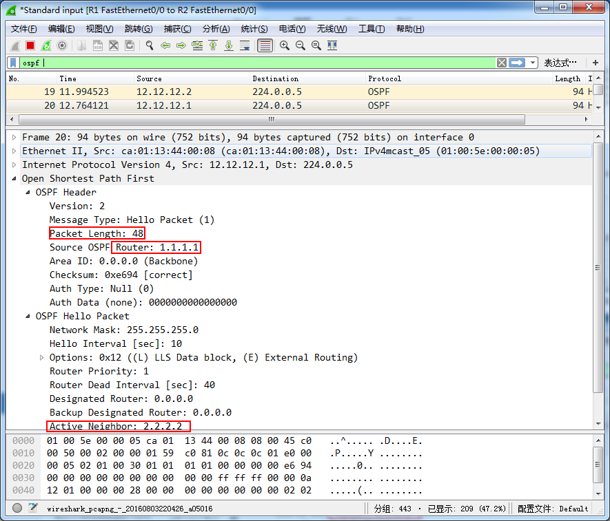Open the 捕获(C) menu
The width and height of the screenshot is (610, 521).
(x=177, y=29)
